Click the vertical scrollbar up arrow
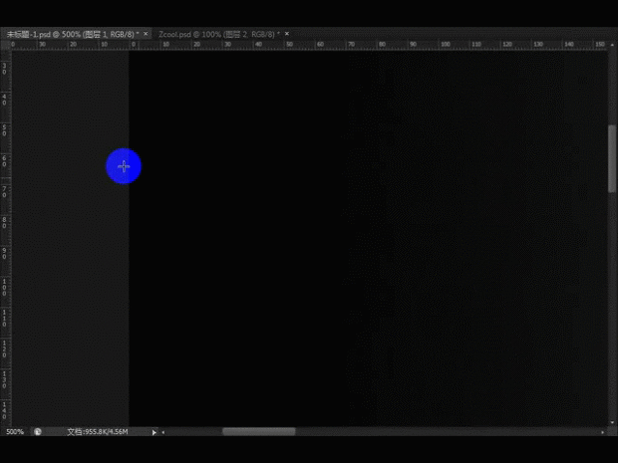The image size is (618, 463). [612, 54]
